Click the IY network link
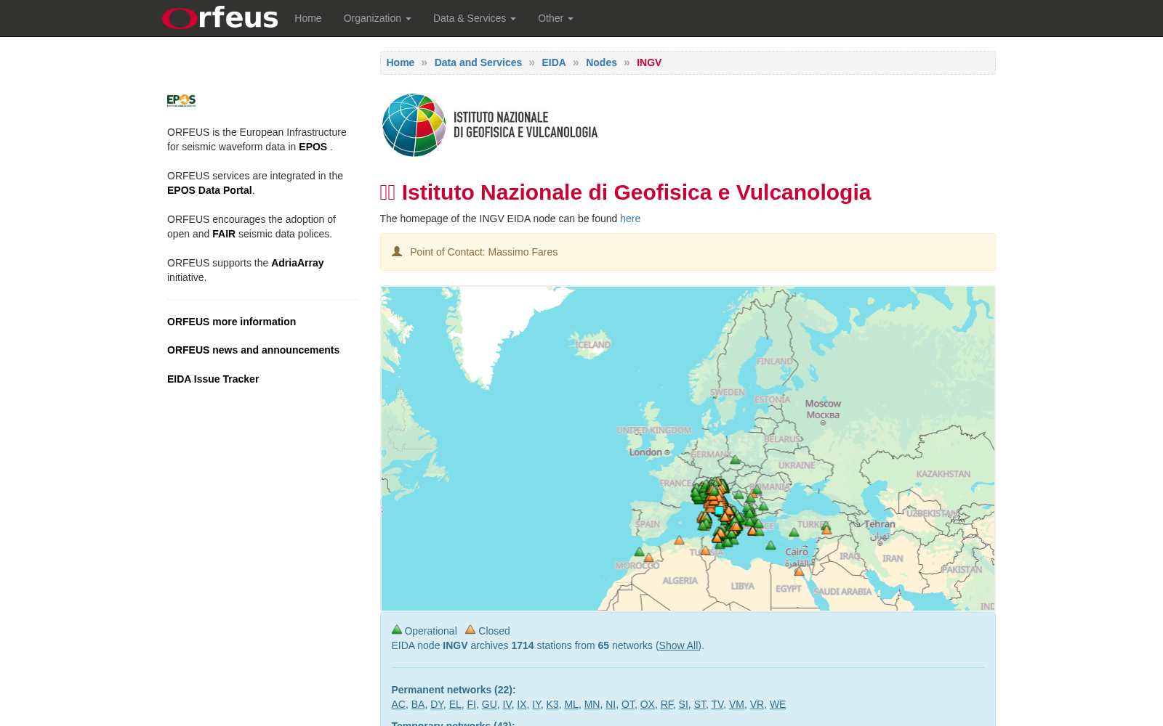Viewport: 1163px width, 726px height. click(536, 704)
